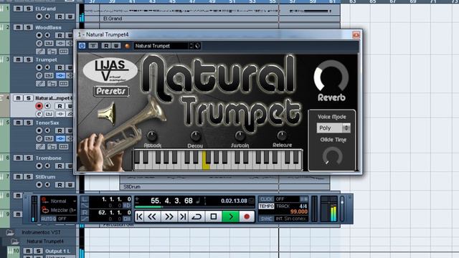The width and height of the screenshot is (459, 258).
Task: Mute the Natural Trumpet4 track
Action: pyautogui.click(x=18, y=98)
